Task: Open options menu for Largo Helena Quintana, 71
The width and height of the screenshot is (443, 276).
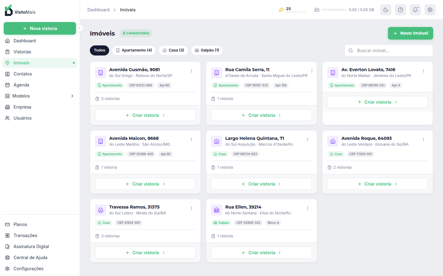Action: [308, 140]
